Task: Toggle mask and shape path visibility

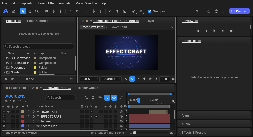Action: [132, 79]
